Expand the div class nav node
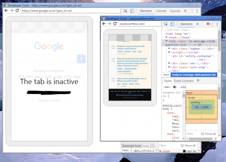The width and height of the screenshot is (226, 162). tap(169, 63)
